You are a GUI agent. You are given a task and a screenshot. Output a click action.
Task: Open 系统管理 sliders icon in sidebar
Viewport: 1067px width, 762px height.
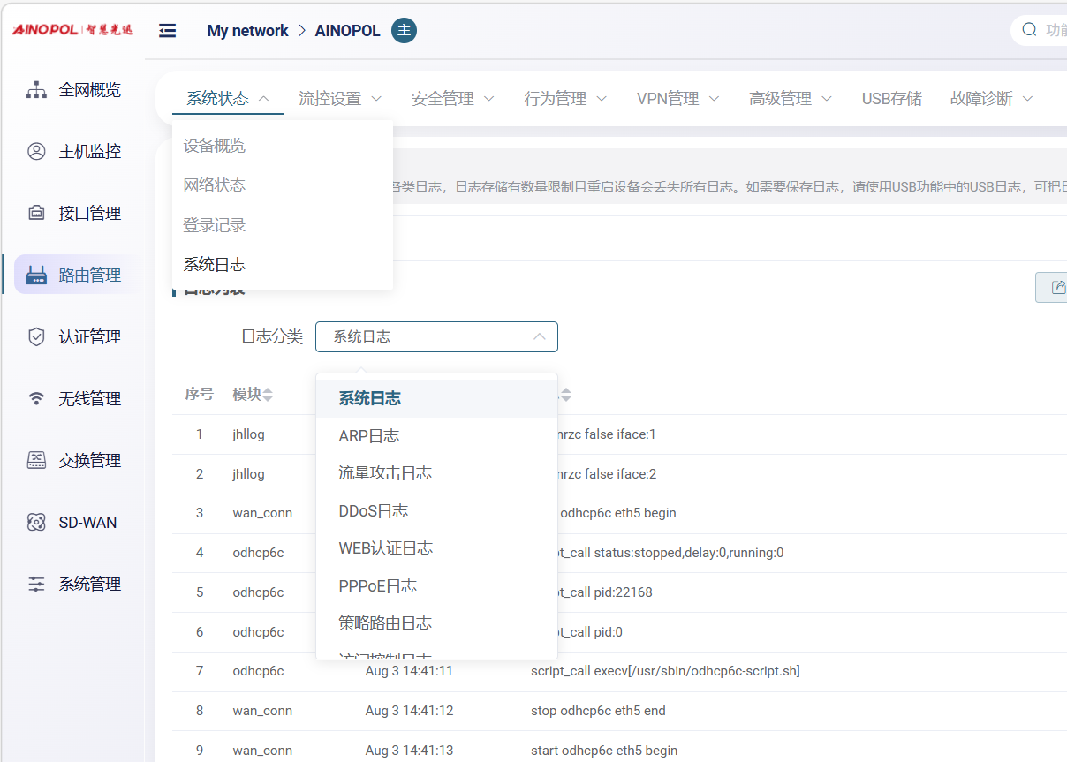click(x=36, y=585)
